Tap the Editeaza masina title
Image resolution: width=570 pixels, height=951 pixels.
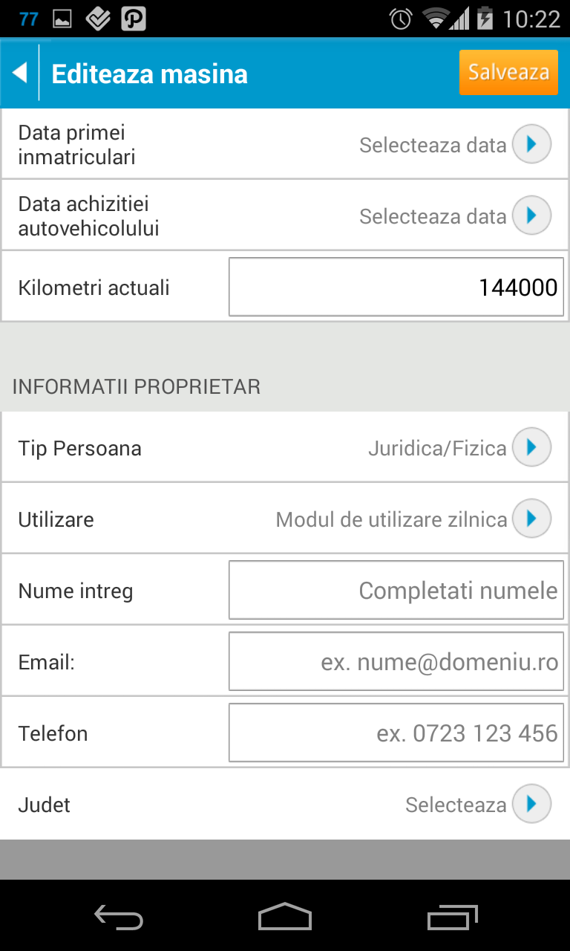point(150,74)
